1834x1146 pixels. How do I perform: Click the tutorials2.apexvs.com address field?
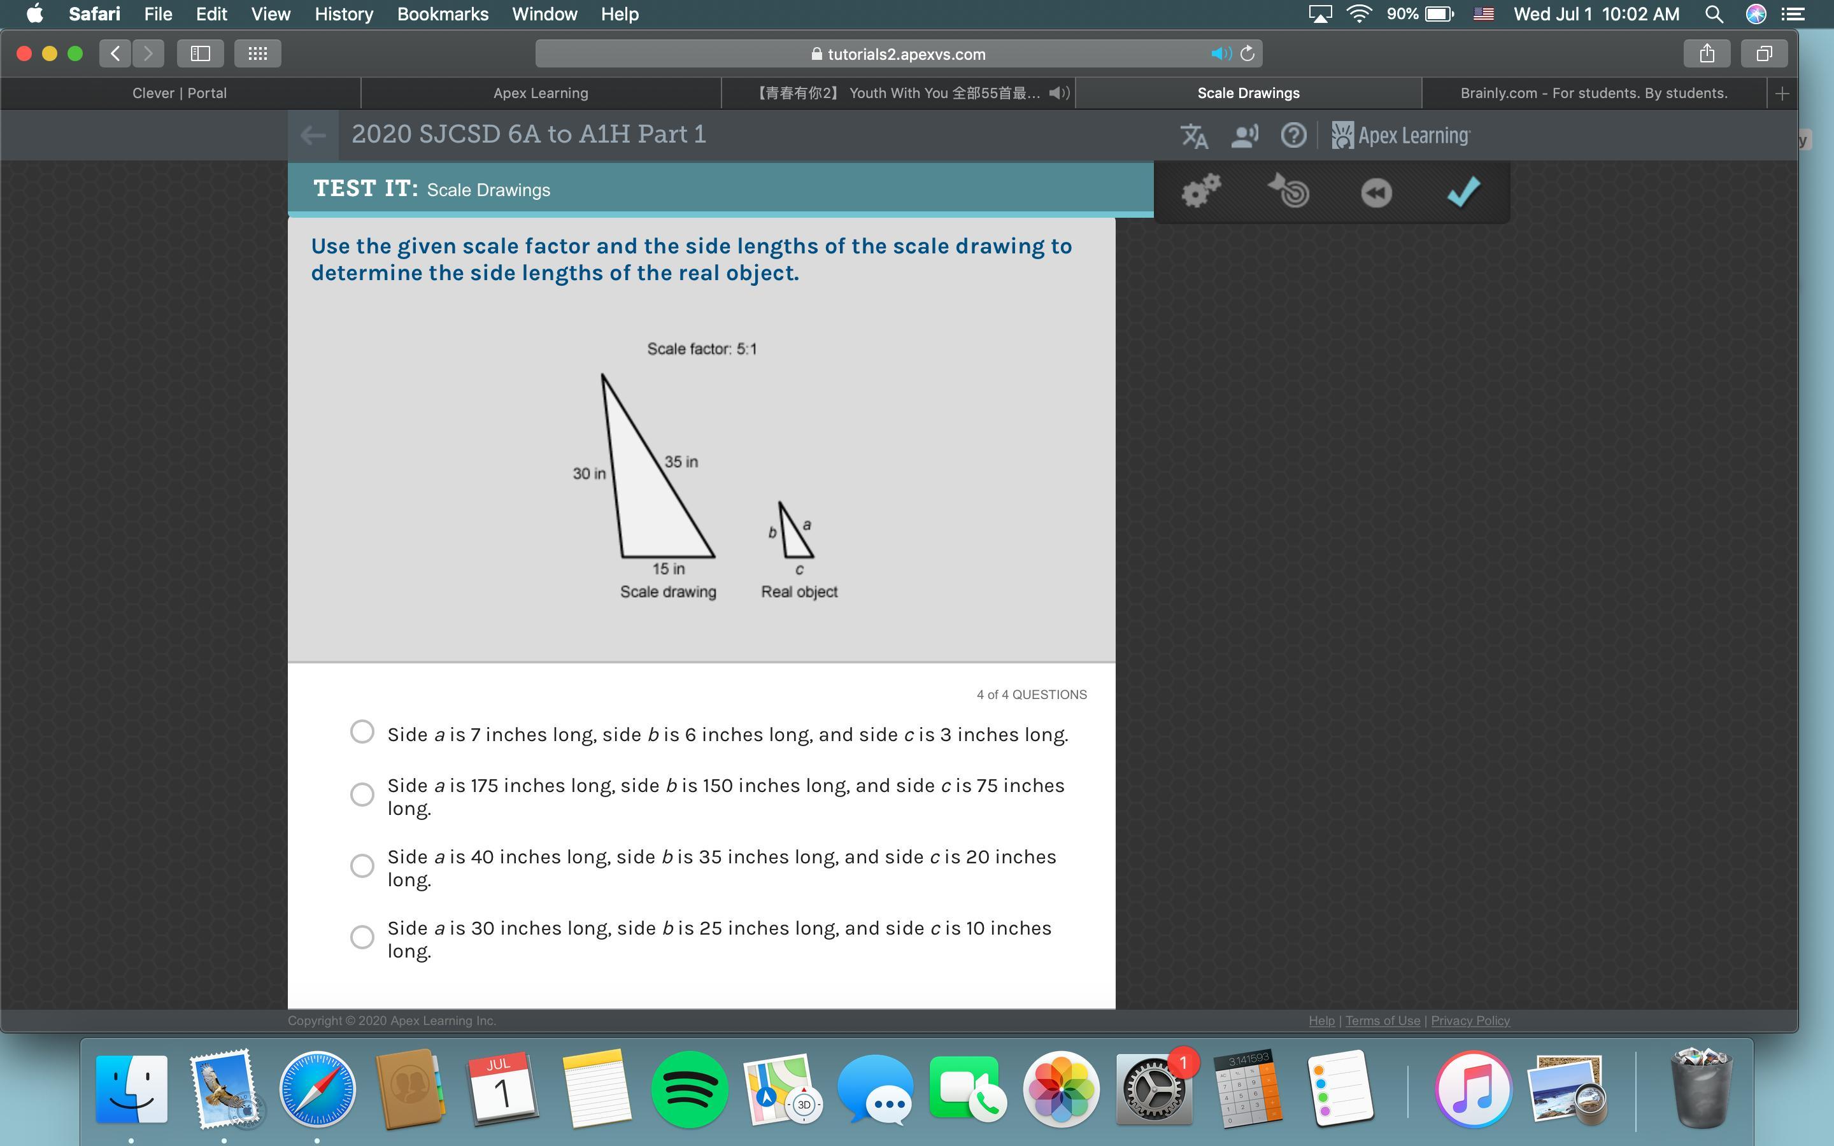898,54
